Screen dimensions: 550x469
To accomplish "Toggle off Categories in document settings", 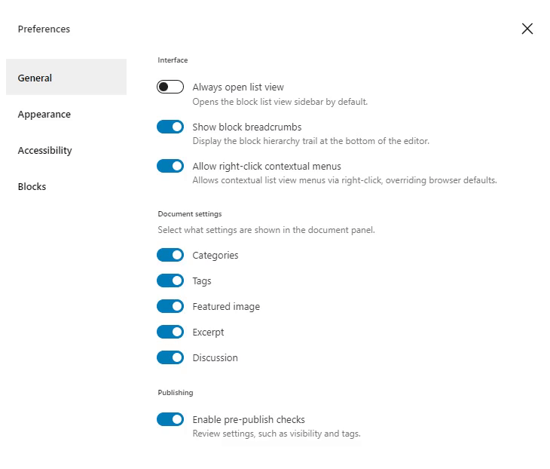I will [x=170, y=255].
